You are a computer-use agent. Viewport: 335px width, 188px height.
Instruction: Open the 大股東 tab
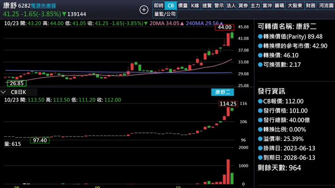click(295, 5)
